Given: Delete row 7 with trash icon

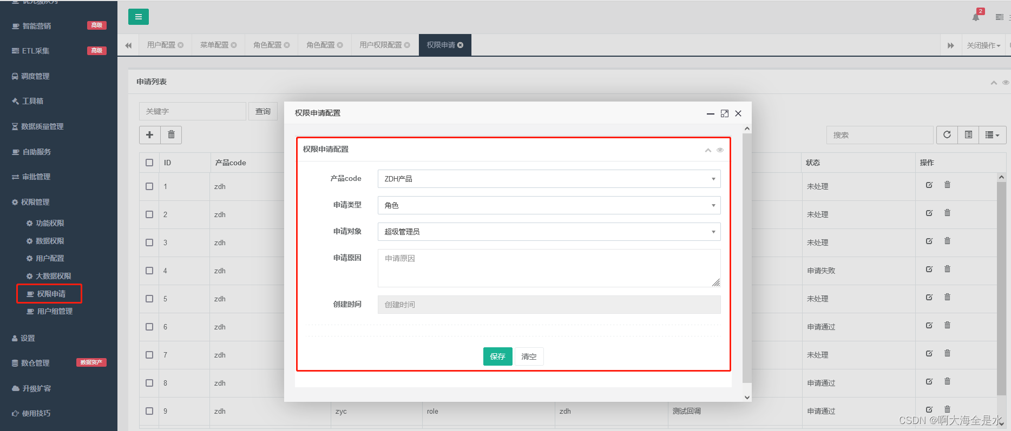Looking at the screenshot, I should tap(947, 353).
